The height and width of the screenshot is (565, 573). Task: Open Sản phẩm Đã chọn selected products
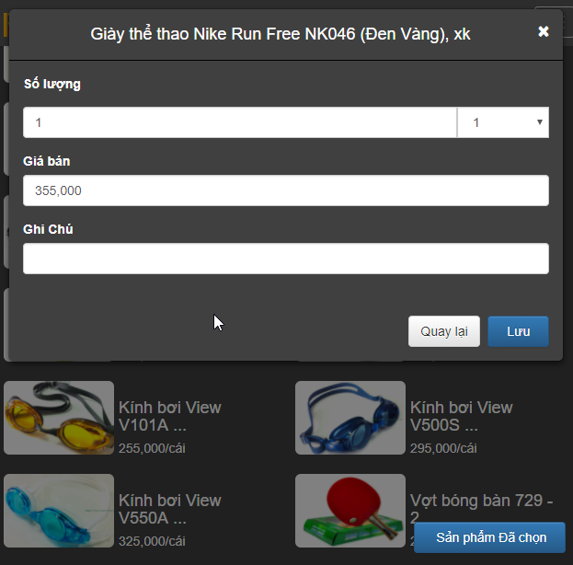(x=489, y=537)
